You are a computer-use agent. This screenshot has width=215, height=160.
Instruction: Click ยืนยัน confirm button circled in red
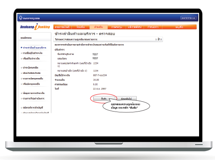(x=104, y=99)
